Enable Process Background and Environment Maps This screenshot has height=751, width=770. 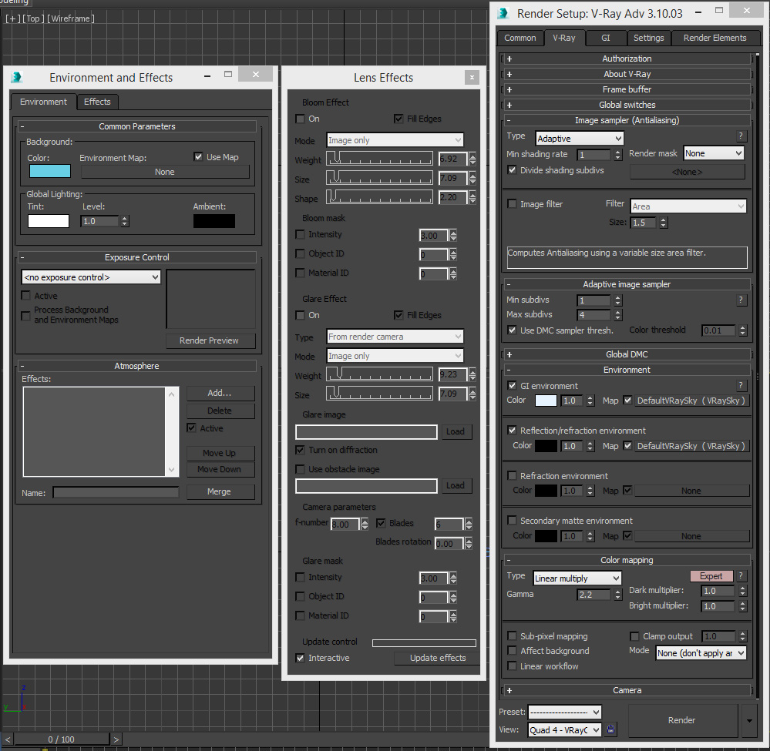coord(26,315)
